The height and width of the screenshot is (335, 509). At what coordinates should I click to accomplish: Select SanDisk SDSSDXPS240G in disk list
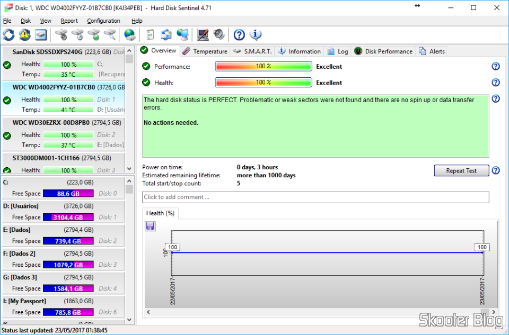64,63
